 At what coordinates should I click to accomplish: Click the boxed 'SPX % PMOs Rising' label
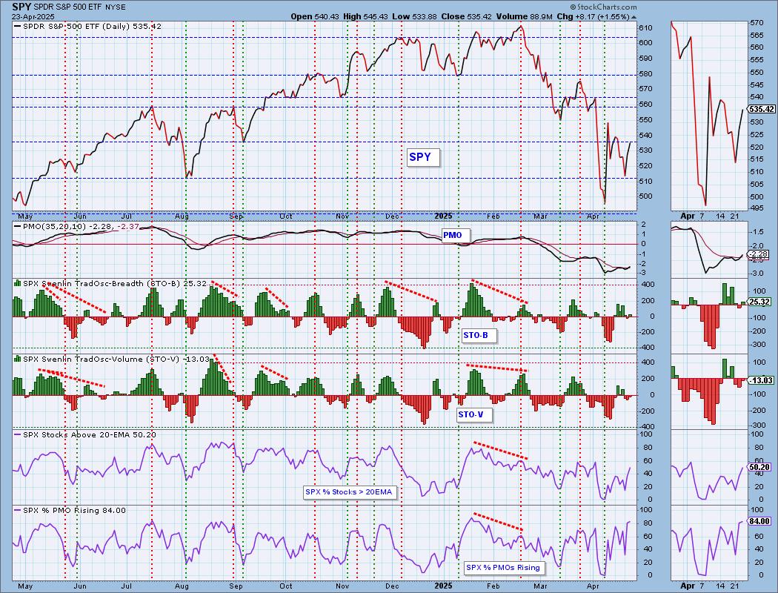pos(504,568)
